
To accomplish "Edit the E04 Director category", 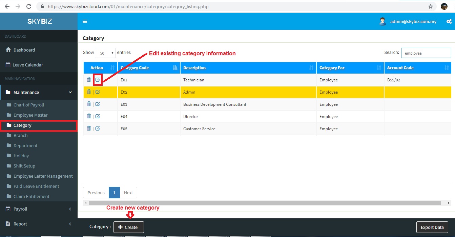I will point(98,116).
